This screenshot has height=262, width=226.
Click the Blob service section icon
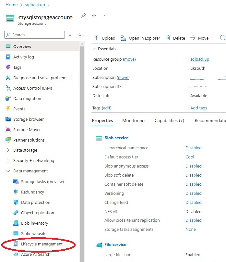tap(99, 138)
